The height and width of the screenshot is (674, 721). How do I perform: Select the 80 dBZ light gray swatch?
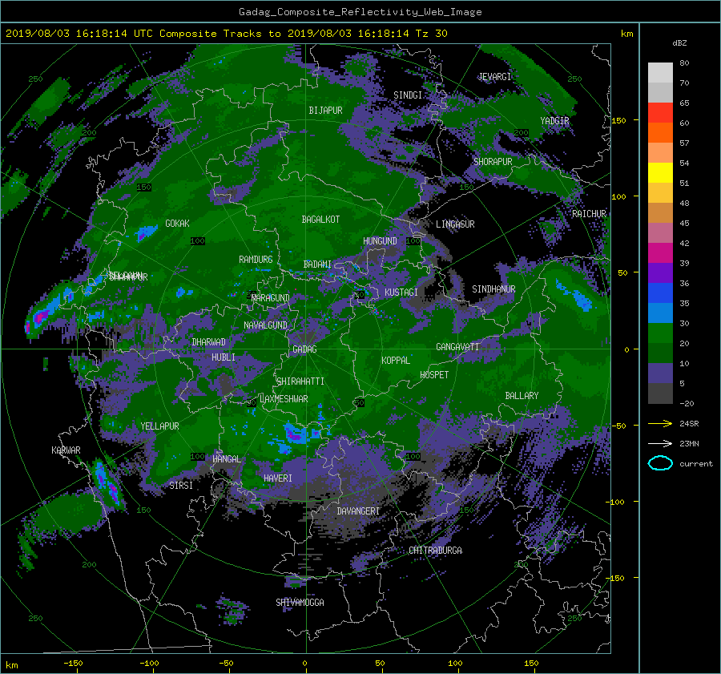660,72
